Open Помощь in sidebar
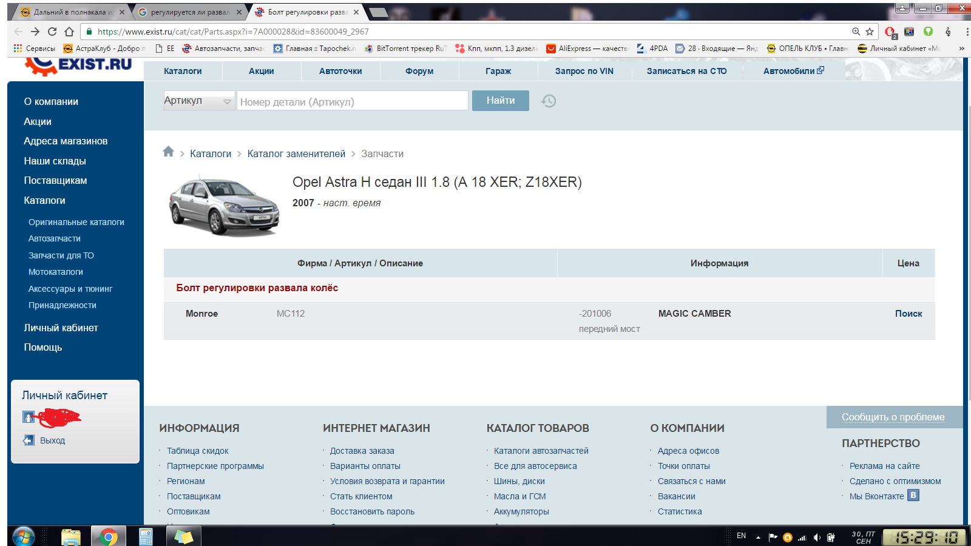The height and width of the screenshot is (546, 971). tap(43, 348)
